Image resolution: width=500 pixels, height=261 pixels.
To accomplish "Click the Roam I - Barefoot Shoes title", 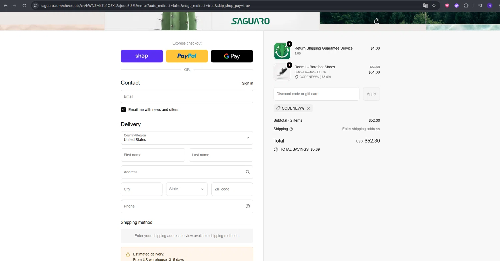I will tap(315, 67).
